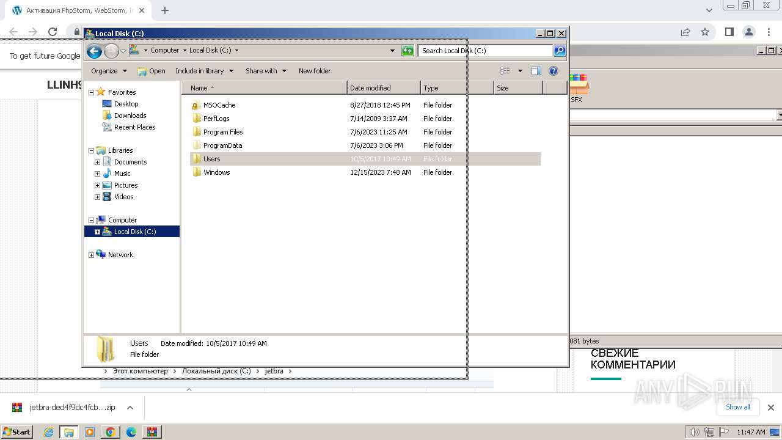
Task: Click the Change your view icon
Action: pyautogui.click(x=505, y=71)
